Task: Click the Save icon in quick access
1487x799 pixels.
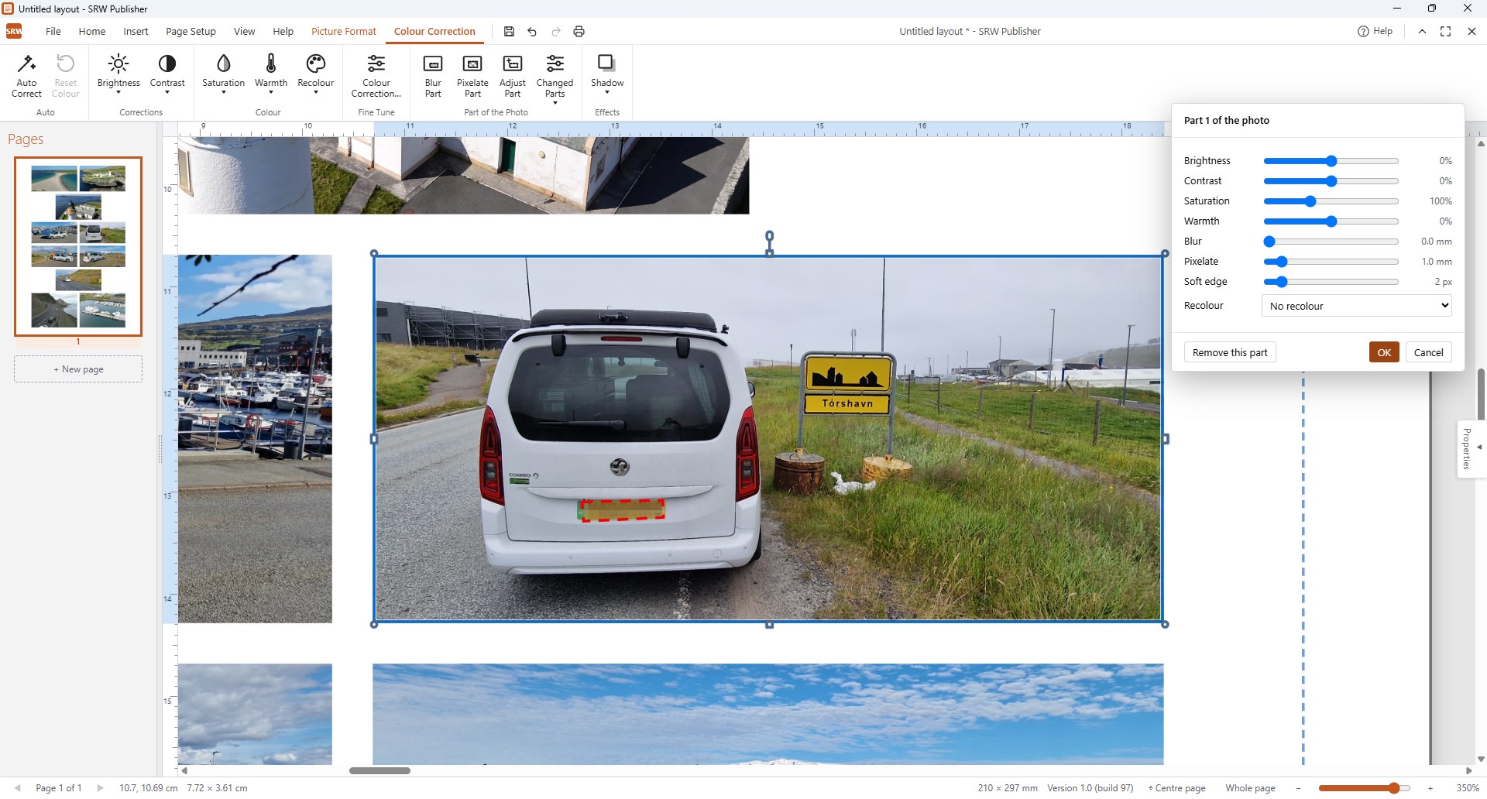Action: tap(509, 32)
